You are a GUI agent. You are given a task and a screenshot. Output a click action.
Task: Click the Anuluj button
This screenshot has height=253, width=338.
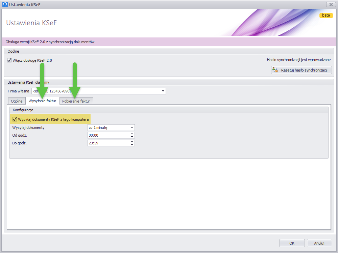pyautogui.click(x=319, y=243)
